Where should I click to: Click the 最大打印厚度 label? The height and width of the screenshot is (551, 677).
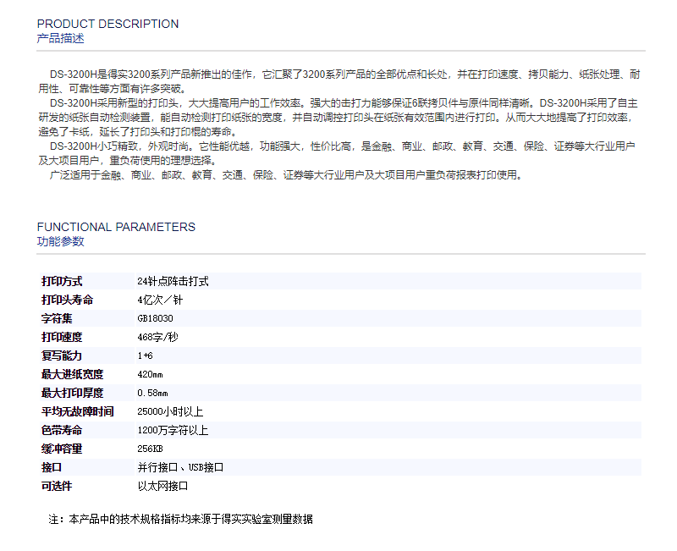pos(73,393)
